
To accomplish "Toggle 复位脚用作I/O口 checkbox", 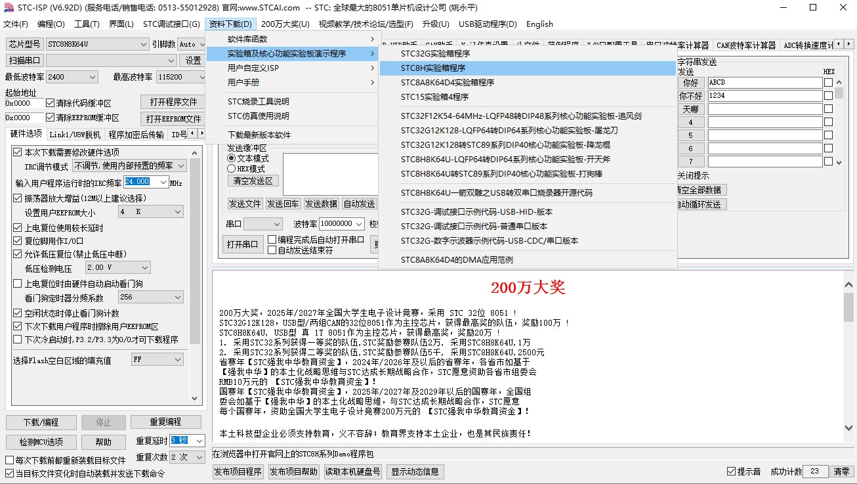I will pyautogui.click(x=18, y=241).
